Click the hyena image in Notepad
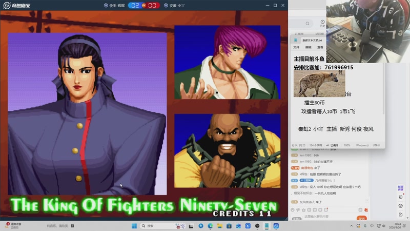Viewport: 410px width, 231px height. click(x=319, y=84)
